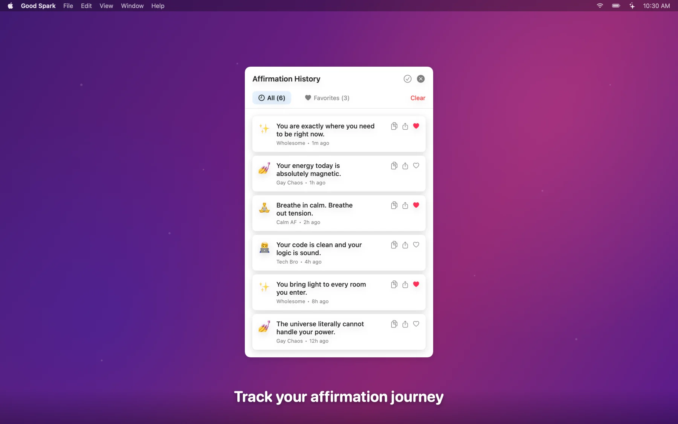Click the "Your code is clean and your logic is sound." text
This screenshot has height=424, width=678.
click(x=319, y=249)
